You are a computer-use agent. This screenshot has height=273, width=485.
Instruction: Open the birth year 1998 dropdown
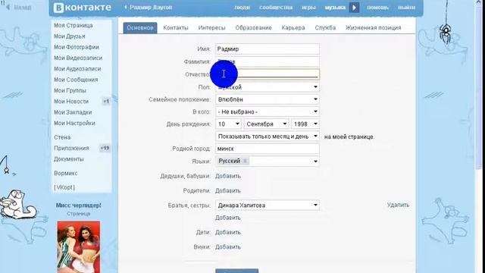coord(305,124)
